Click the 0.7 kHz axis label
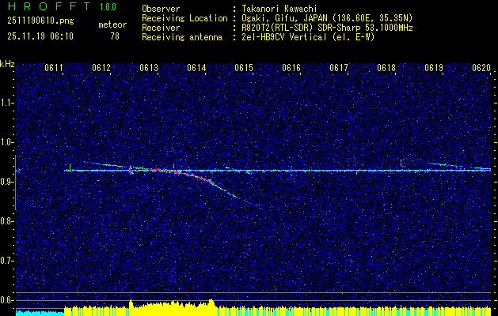 click(7, 261)
